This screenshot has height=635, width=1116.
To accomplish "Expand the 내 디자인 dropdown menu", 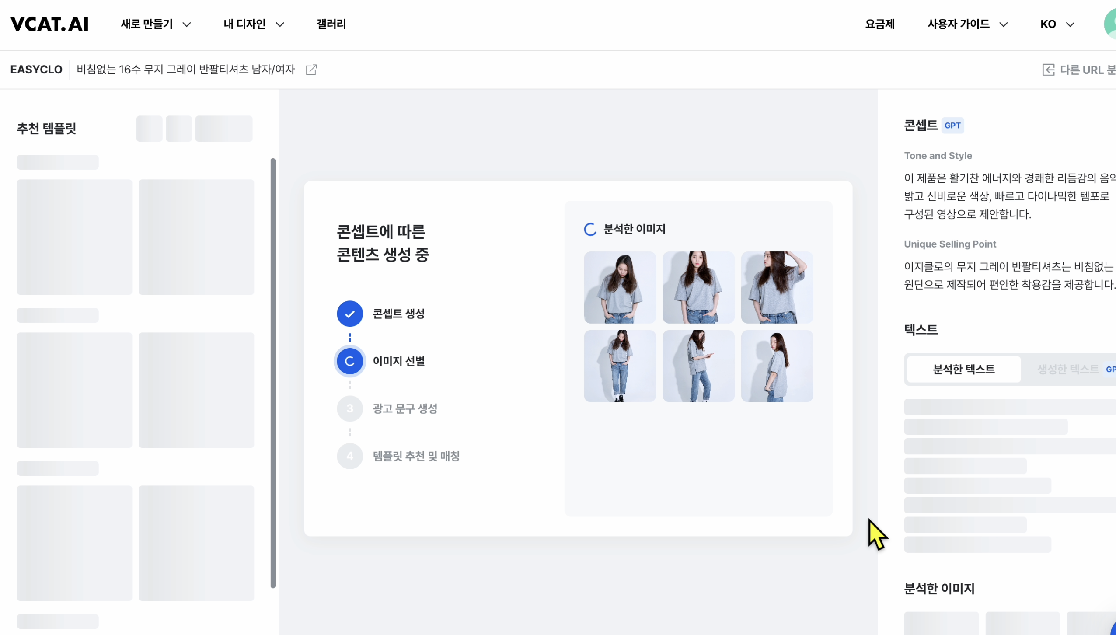I will click(254, 24).
